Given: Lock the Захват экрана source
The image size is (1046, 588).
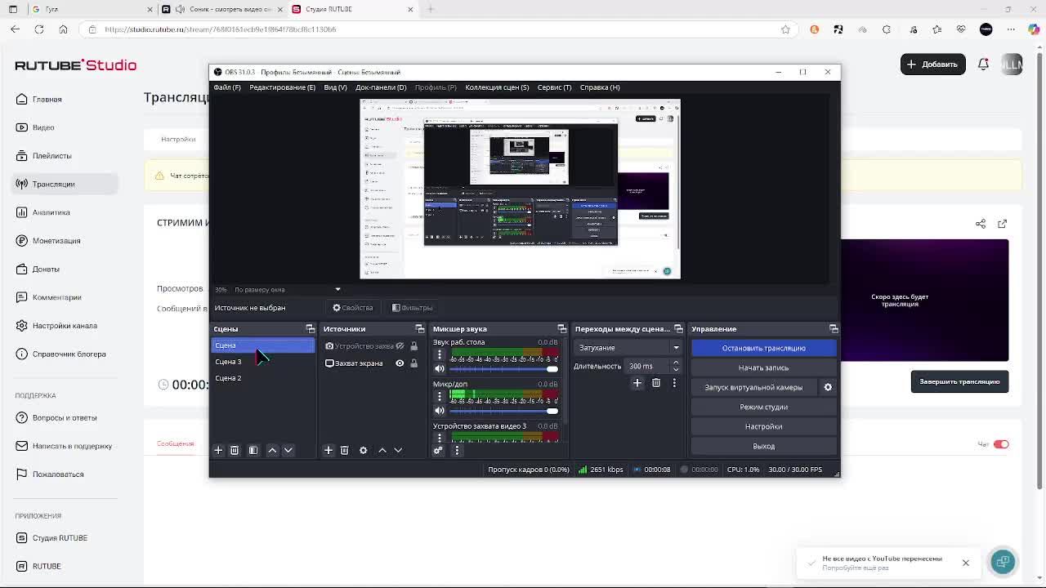Looking at the screenshot, I should (x=414, y=363).
